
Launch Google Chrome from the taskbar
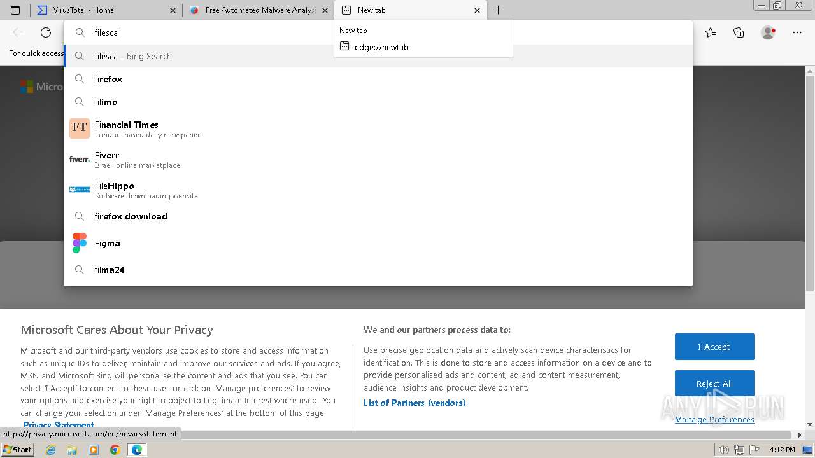click(115, 450)
